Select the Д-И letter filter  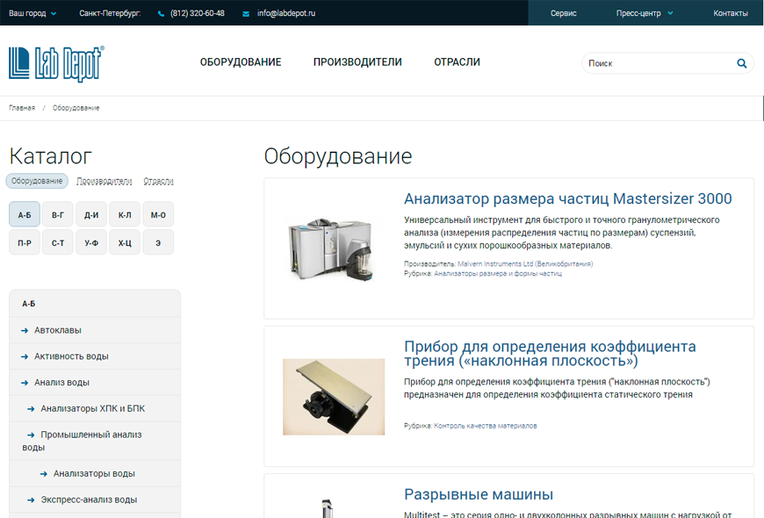point(91,214)
